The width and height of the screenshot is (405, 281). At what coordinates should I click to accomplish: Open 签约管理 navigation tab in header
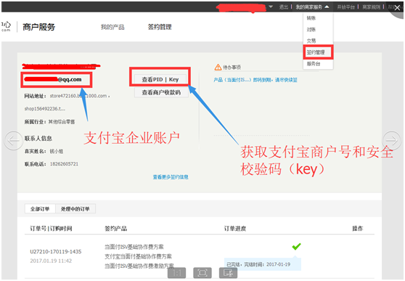click(x=160, y=27)
